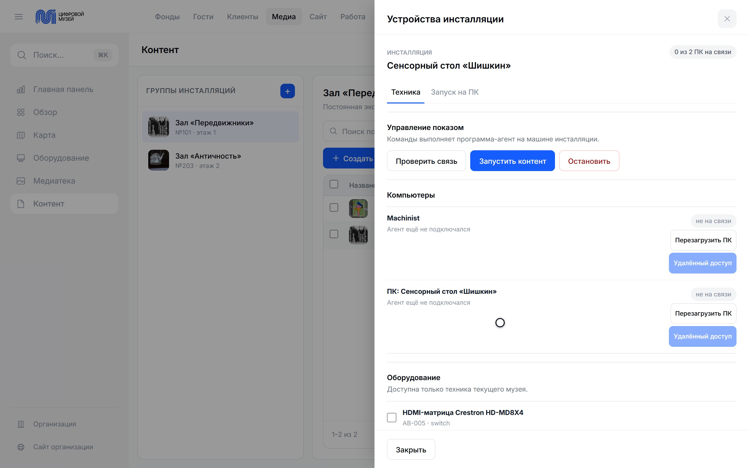This screenshot has width=749, height=468.
Task: Click the Обзор grid icon
Action: (x=21, y=112)
